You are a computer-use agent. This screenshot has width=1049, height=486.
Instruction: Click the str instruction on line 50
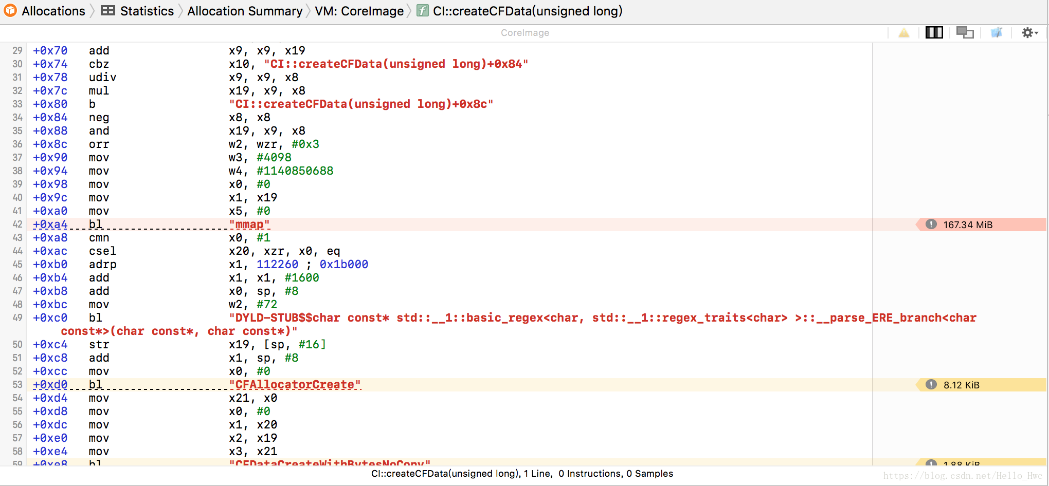tap(99, 345)
